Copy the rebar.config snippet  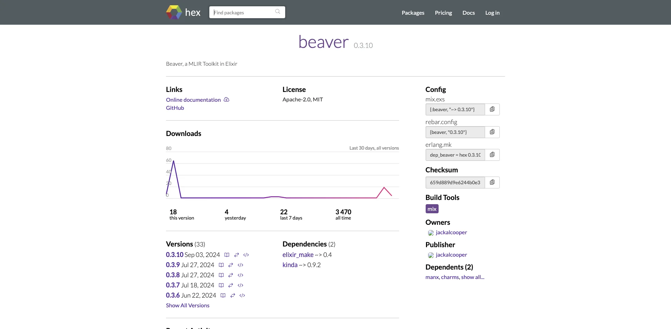pyautogui.click(x=492, y=132)
